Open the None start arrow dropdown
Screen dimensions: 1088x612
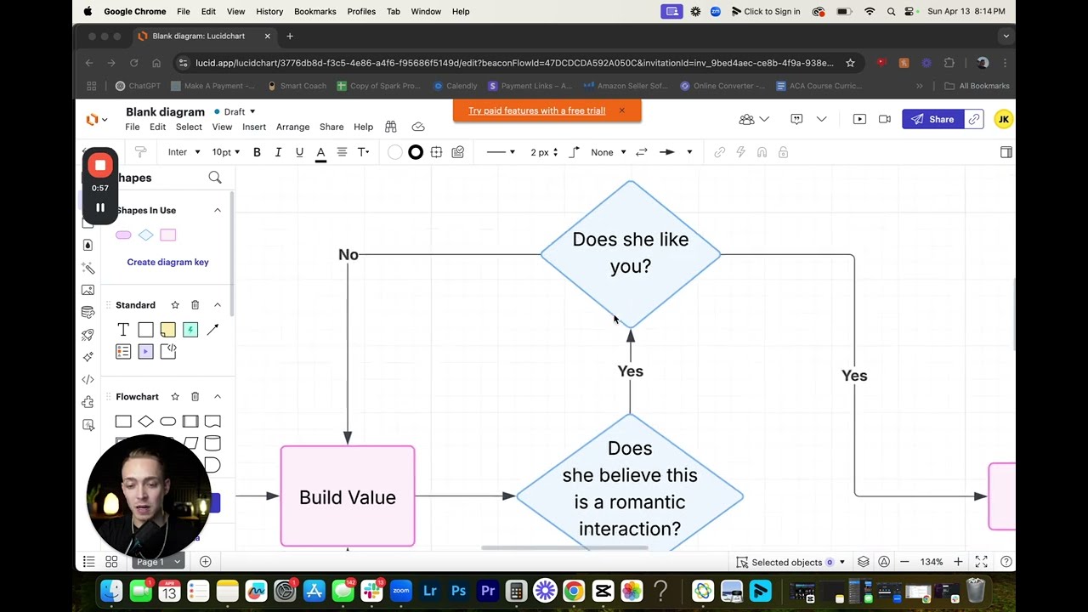[x=609, y=152]
